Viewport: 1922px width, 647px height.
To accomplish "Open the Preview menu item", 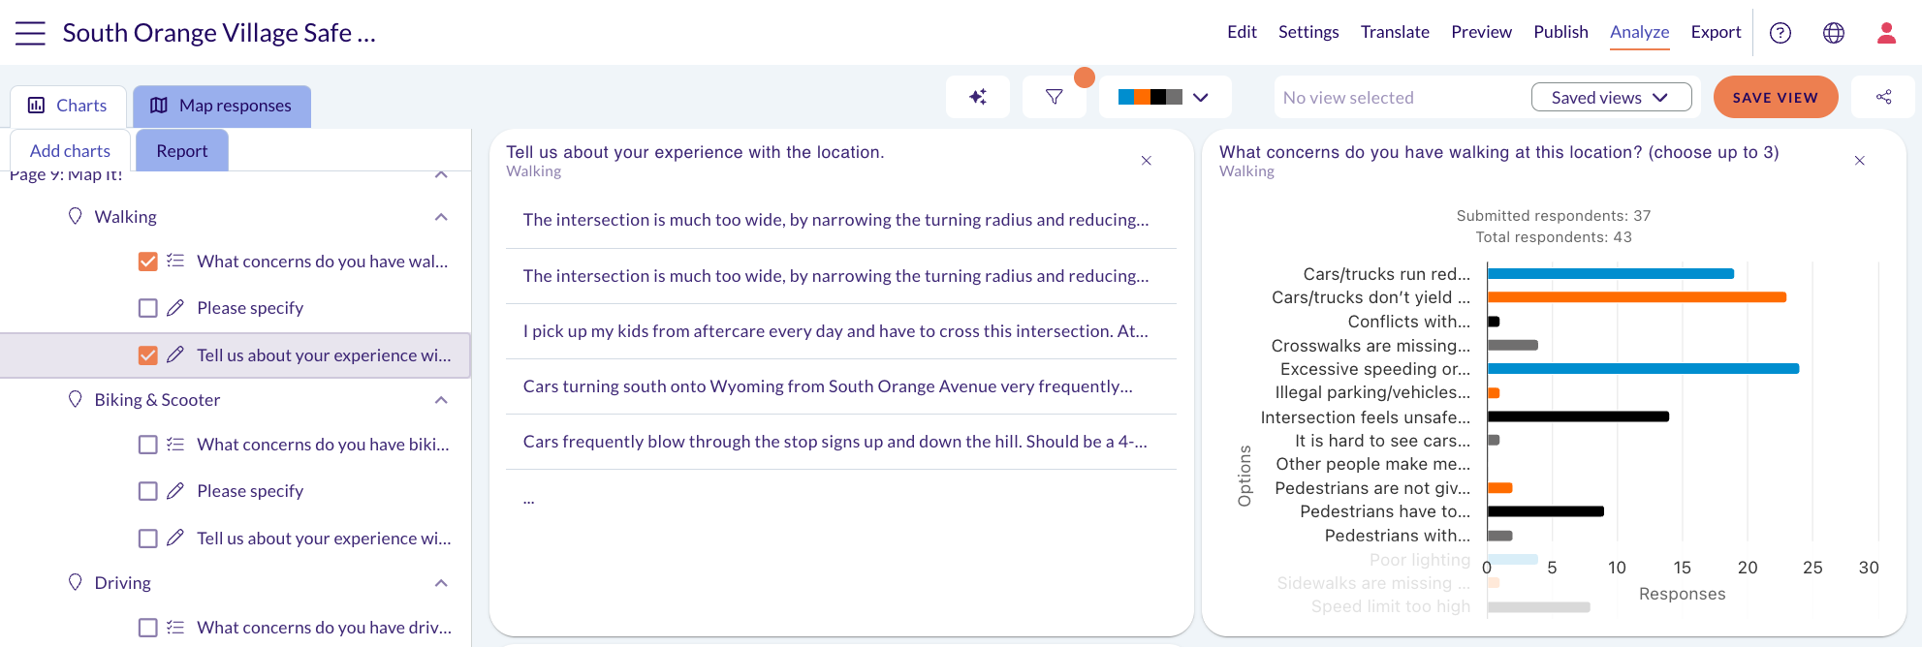I will coord(1481,32).
